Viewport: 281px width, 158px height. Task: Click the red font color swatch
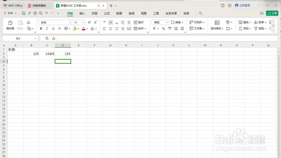(83, 28)
